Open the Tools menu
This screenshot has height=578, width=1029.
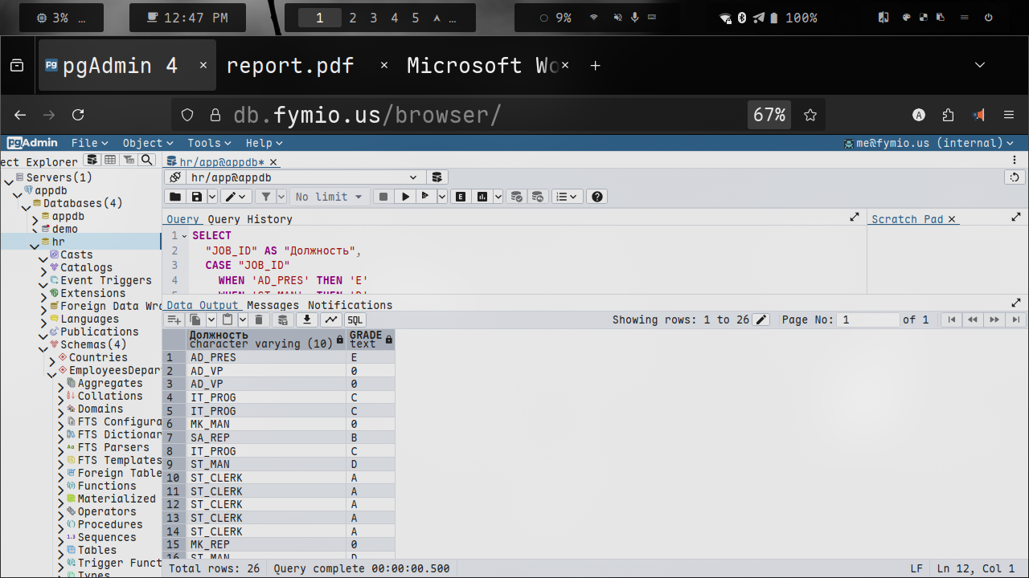(x=209, y=143)
